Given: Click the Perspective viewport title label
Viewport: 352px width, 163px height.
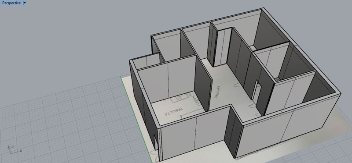Looking at the screenshot, I should click(11, 3).
